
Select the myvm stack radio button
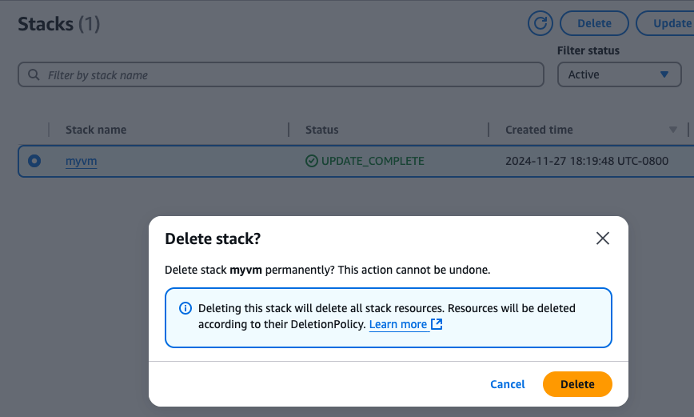coord(34,161)
